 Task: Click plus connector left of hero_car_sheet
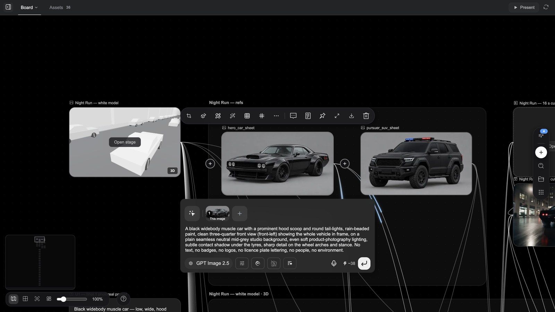(x=210, y=164)
